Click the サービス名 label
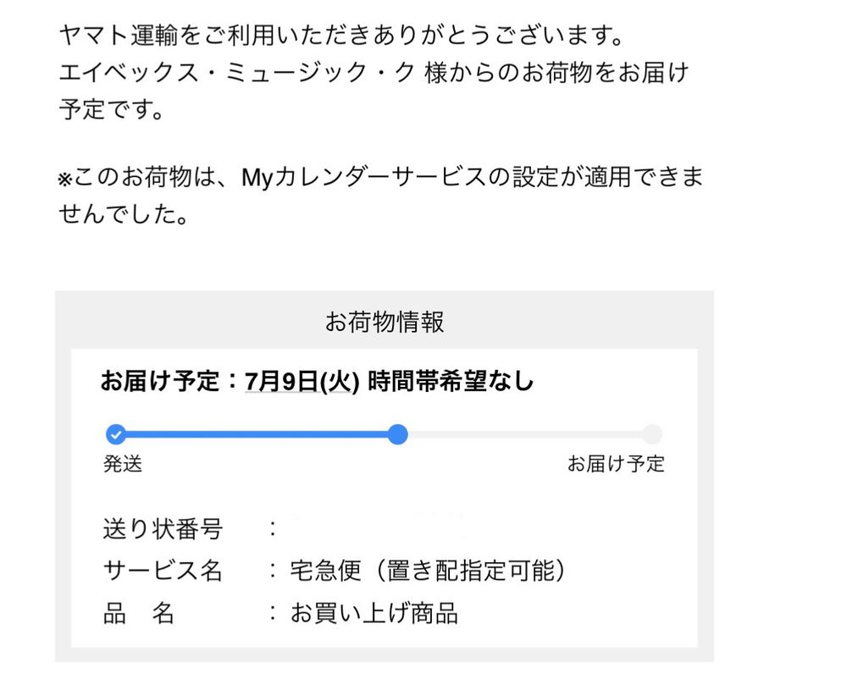This screenshot has width=847, height=684. tap(163, 570)
